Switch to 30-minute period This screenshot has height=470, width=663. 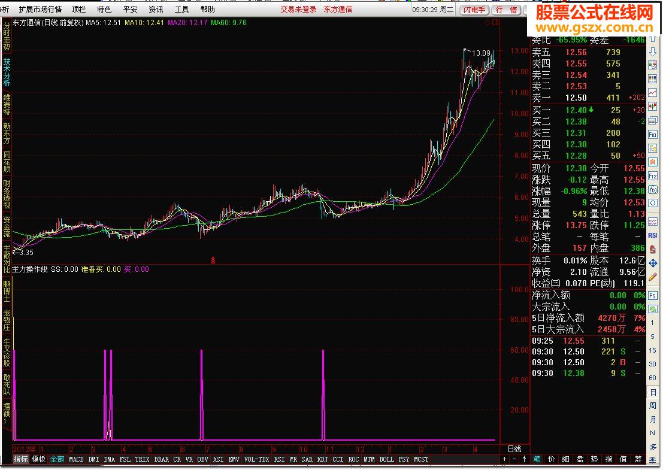click(x=652, y=364)
